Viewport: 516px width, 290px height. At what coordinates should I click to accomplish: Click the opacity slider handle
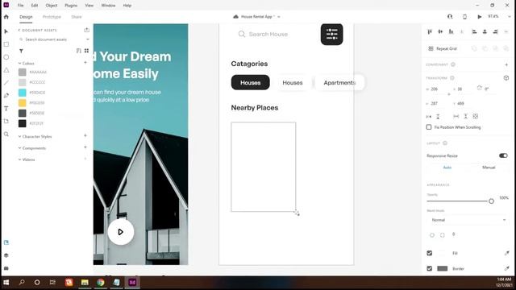click(491, 201)
